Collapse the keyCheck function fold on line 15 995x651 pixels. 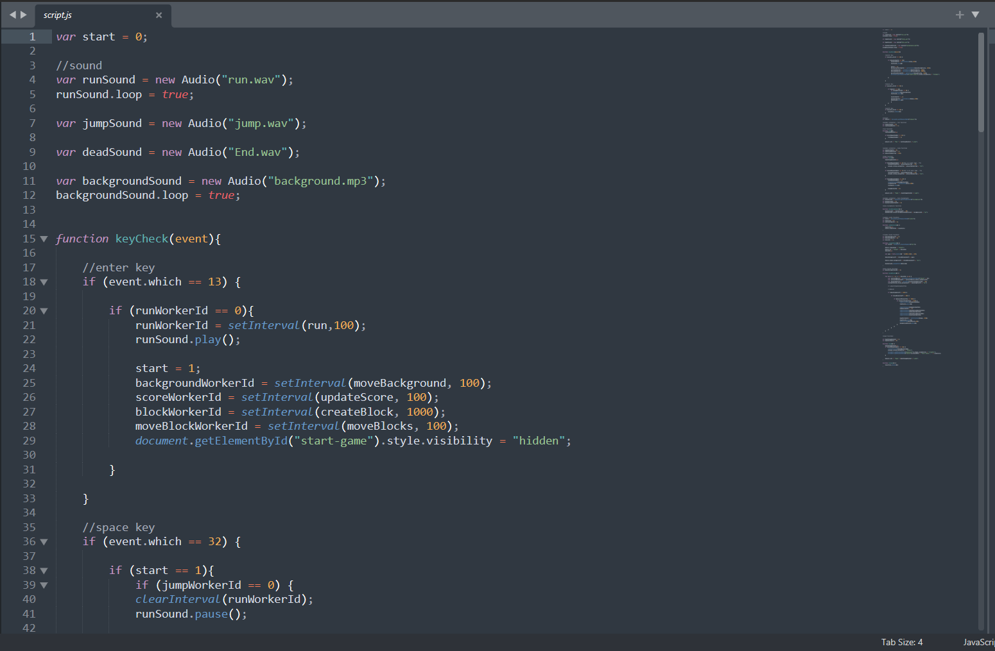[44, 239]
